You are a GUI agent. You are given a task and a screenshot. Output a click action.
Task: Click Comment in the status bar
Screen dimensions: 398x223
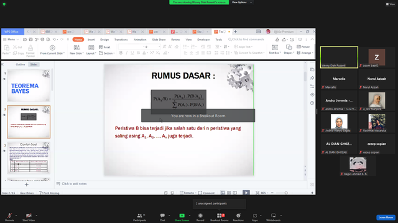206,193
